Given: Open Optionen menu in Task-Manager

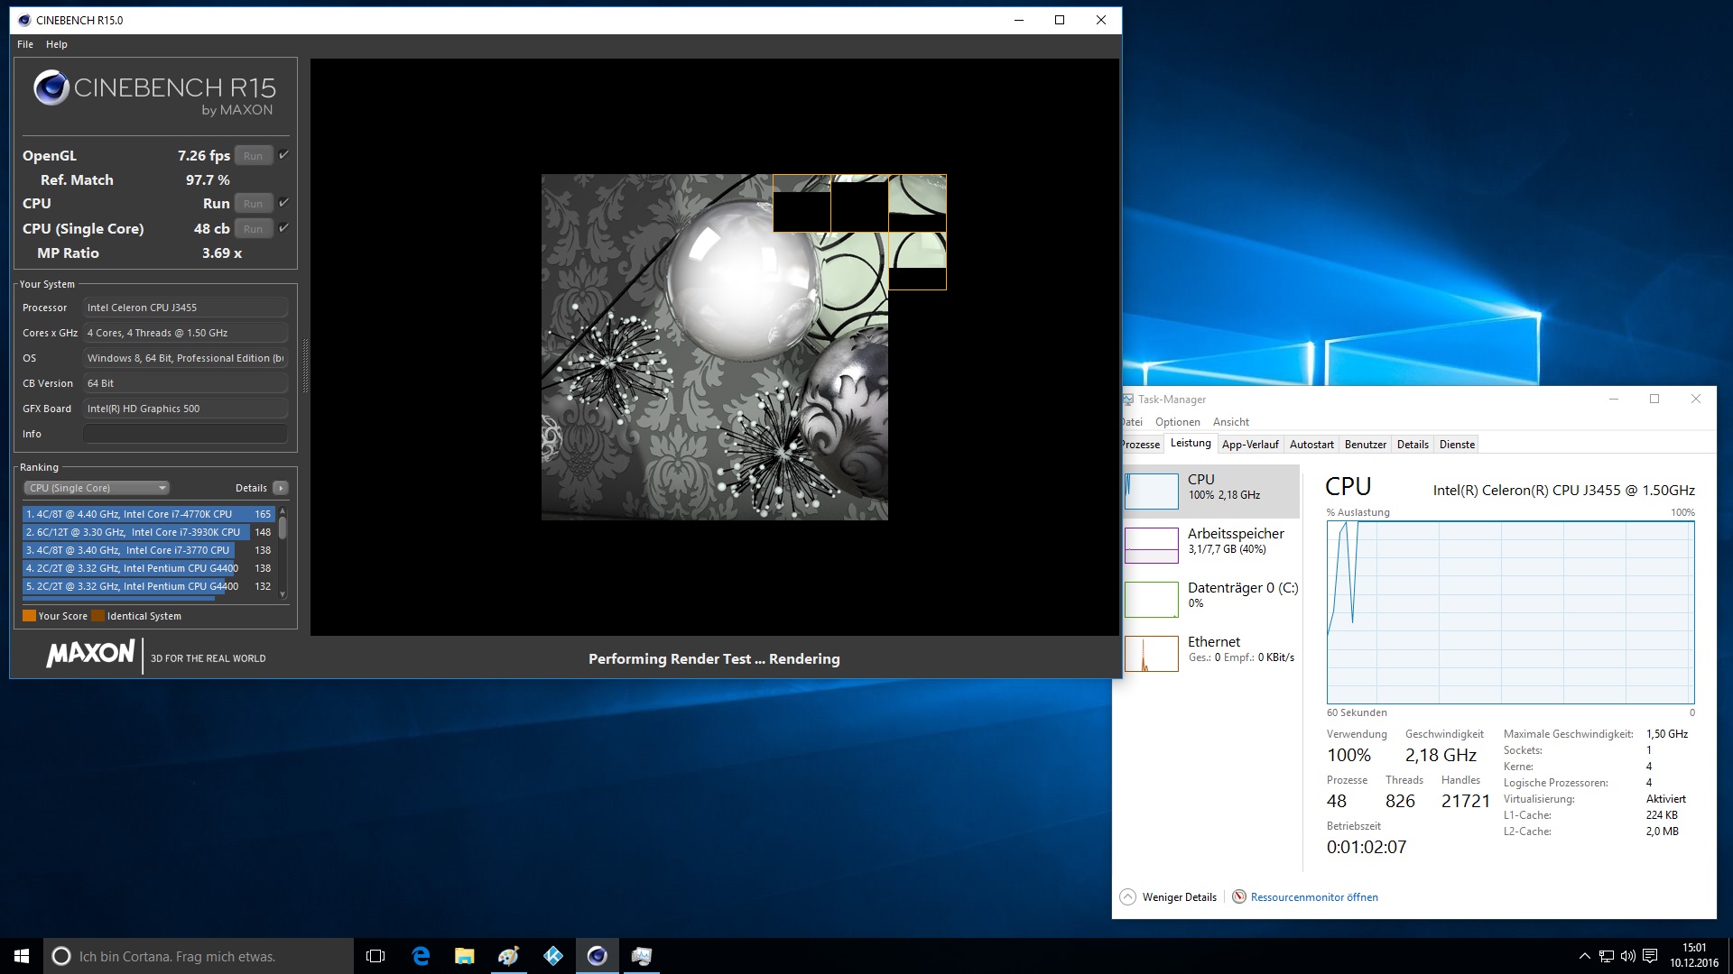Looking at the screenshot, I should point(1178,422).
